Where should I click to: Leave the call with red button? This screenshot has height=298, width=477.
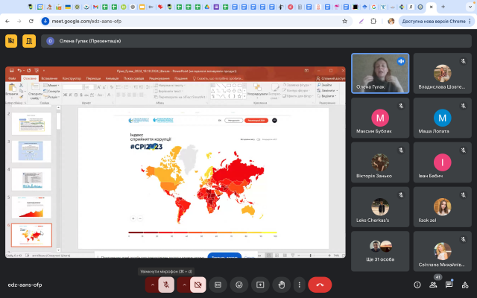click(x=320, y=284)
